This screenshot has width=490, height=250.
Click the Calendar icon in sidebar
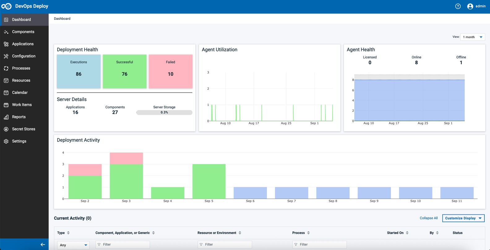pyautogui.click(x=6, y=93)
